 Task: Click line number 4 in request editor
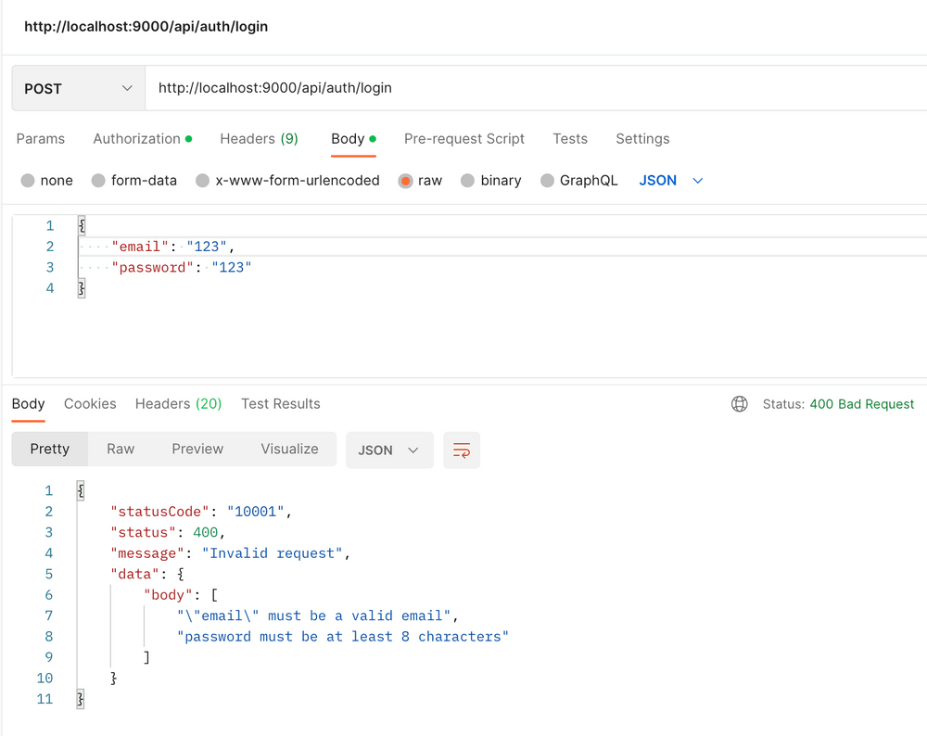[50, 288]
